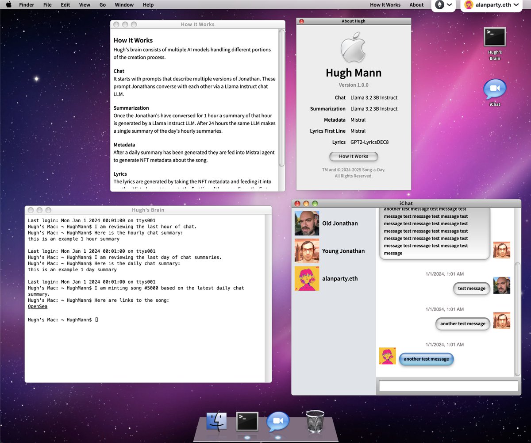Click the 'Hugh Mann' title in About window
Image resolution: width=531 pixels, height=443 pixels.
tap(354, 73)
